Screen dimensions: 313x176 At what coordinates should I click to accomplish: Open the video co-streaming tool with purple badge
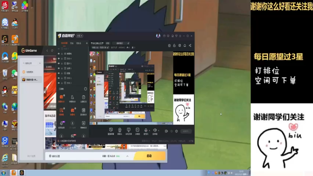[x=61, y=125]
